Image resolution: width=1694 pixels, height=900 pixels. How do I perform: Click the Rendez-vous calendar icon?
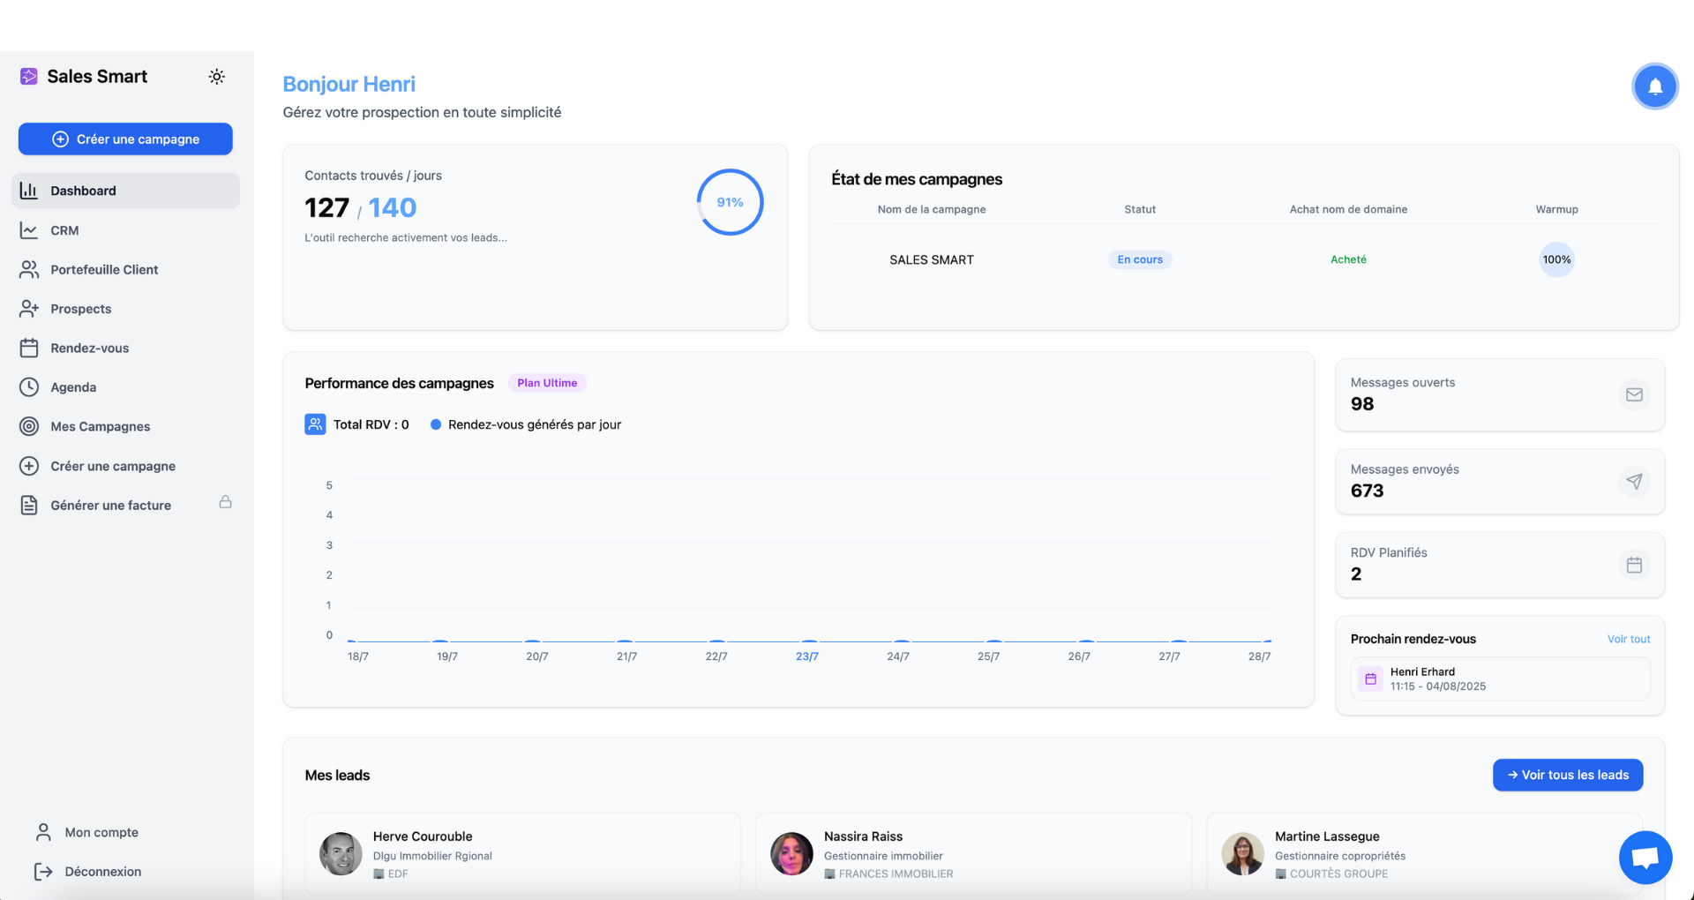pos(29,348)
